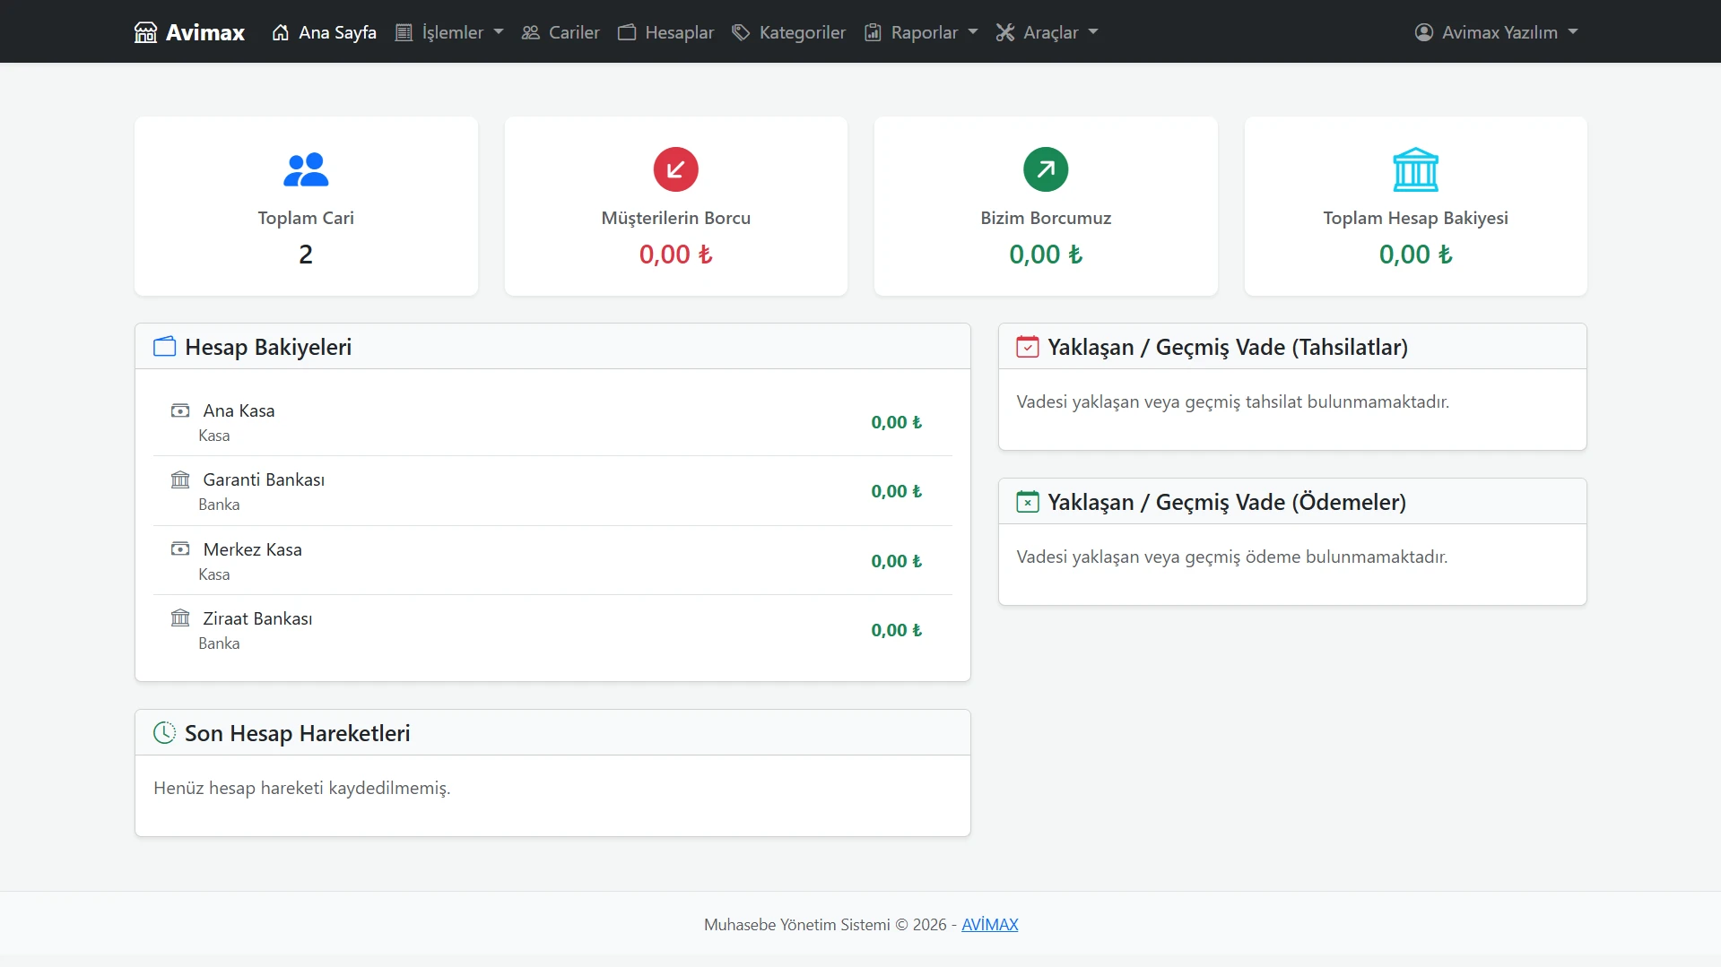The height and width of the screenshot is (967, 1721).
Task: Follow the AVİMAX footer link
Action: (990, 925)
